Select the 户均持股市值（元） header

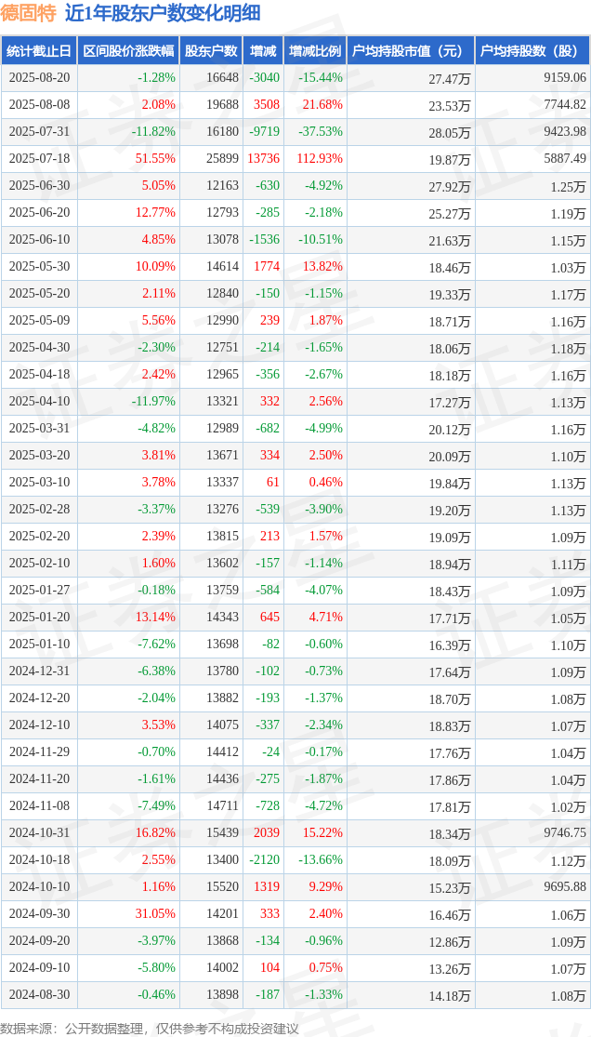(x=411, y=50)
